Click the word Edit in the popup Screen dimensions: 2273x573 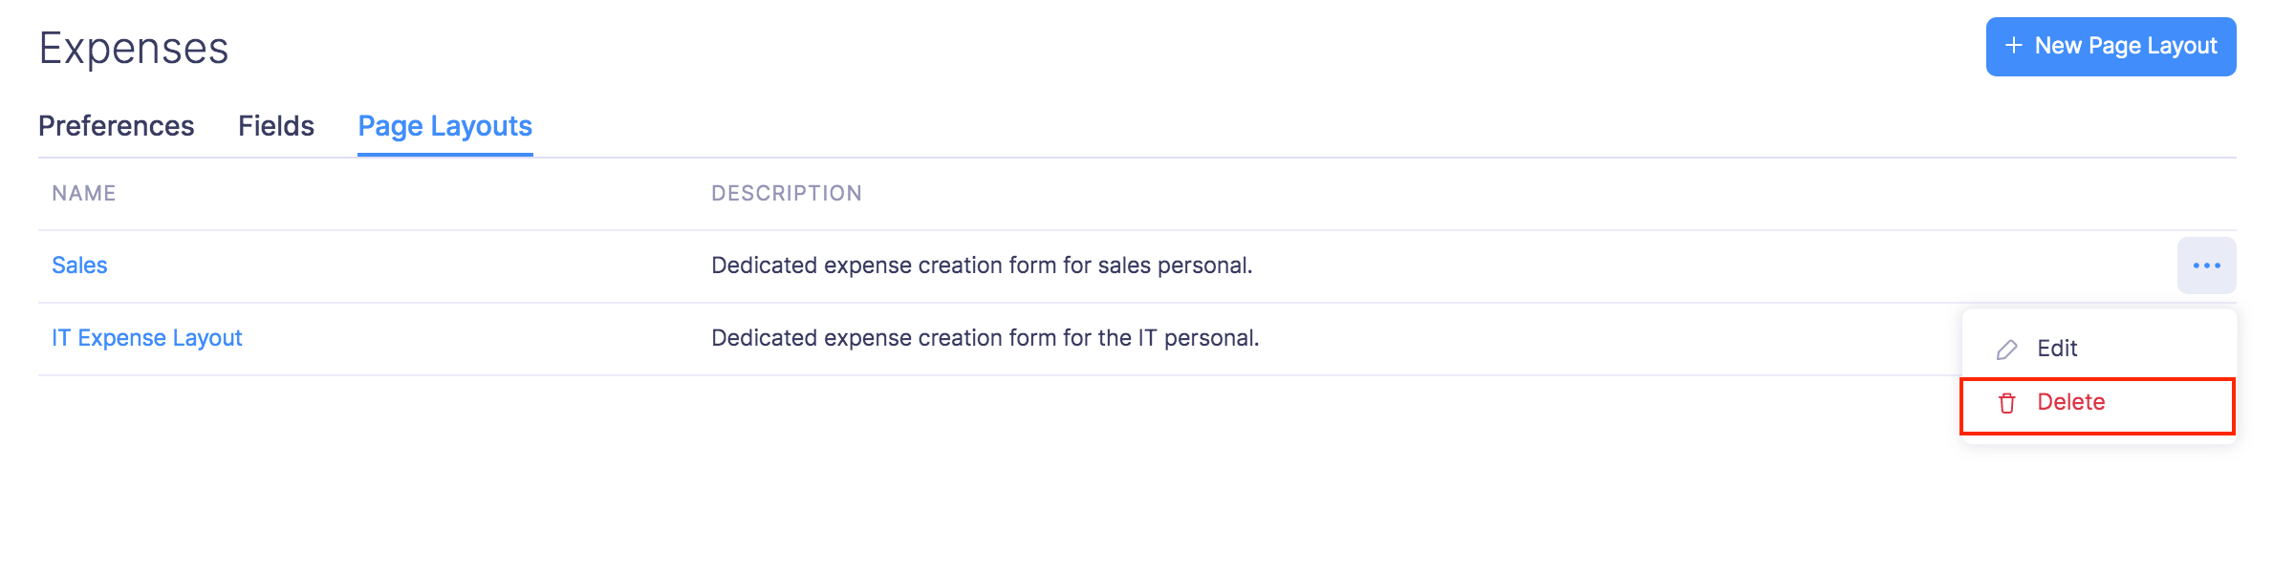click(x=2057, y=349)
